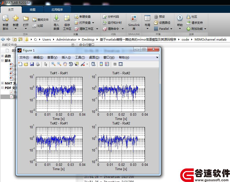This screenshot has height=182, width=230.
Task: Collapse the 脚本 (Scripts) tree group
Action: click(2, 60)
